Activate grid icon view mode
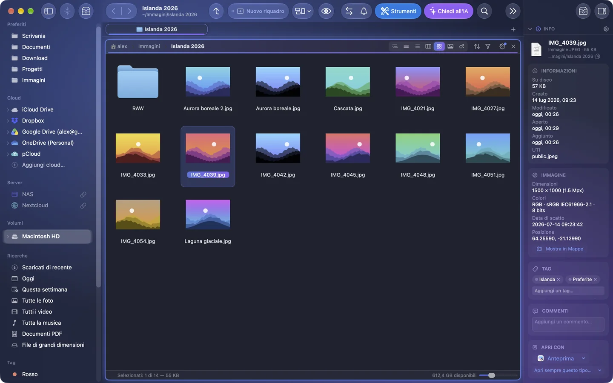Viewport: 613px width, 383px height. [x=439, y=46]
